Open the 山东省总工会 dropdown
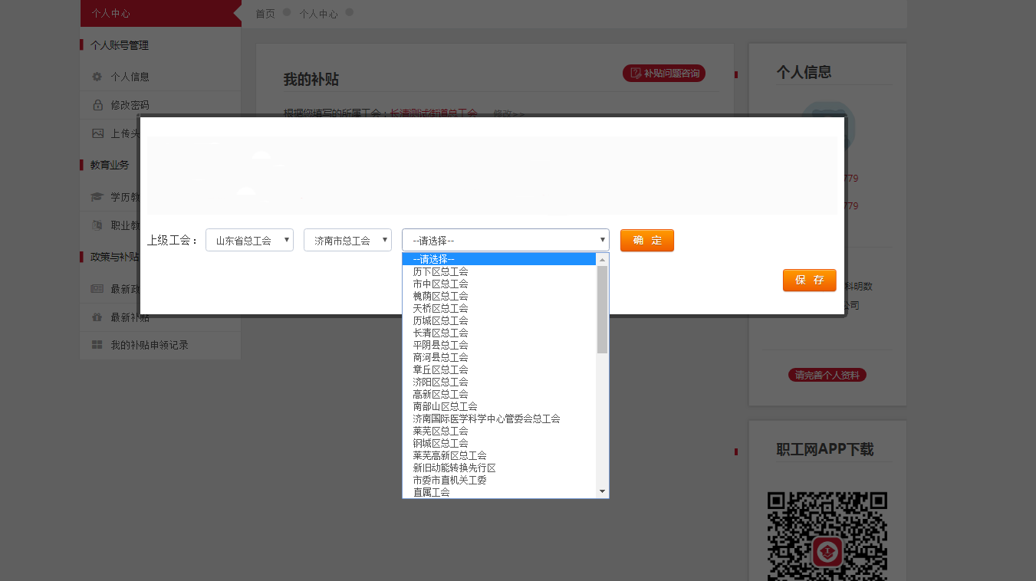The width and height of the screenshot is (1036, 581). (249, 239)
